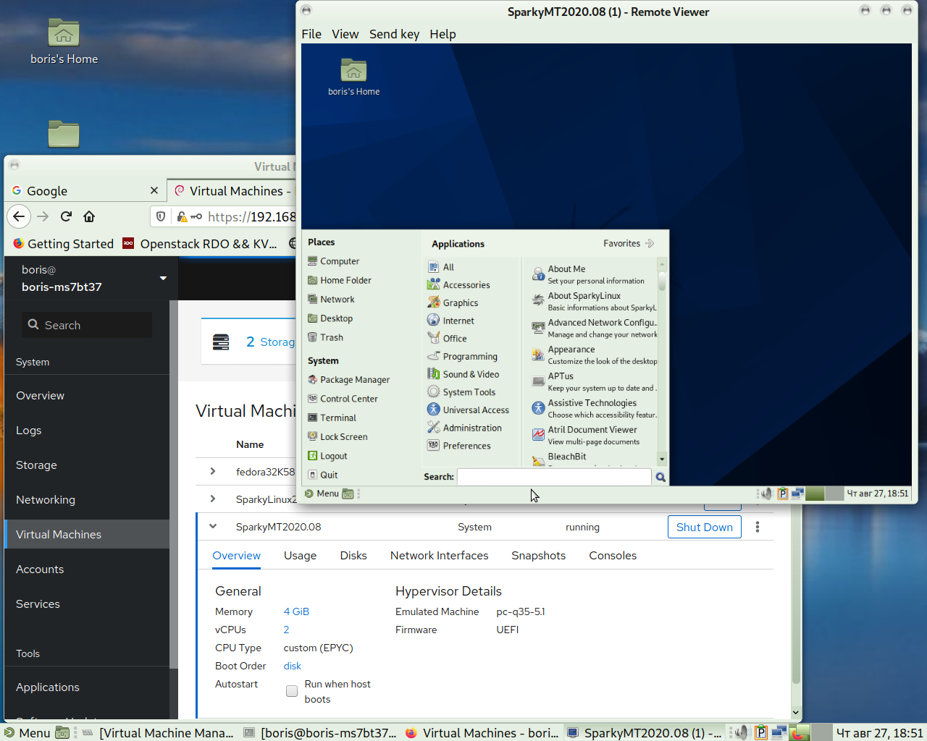
Task: Click the Search input field in guest menu
Action: (554, 477)
